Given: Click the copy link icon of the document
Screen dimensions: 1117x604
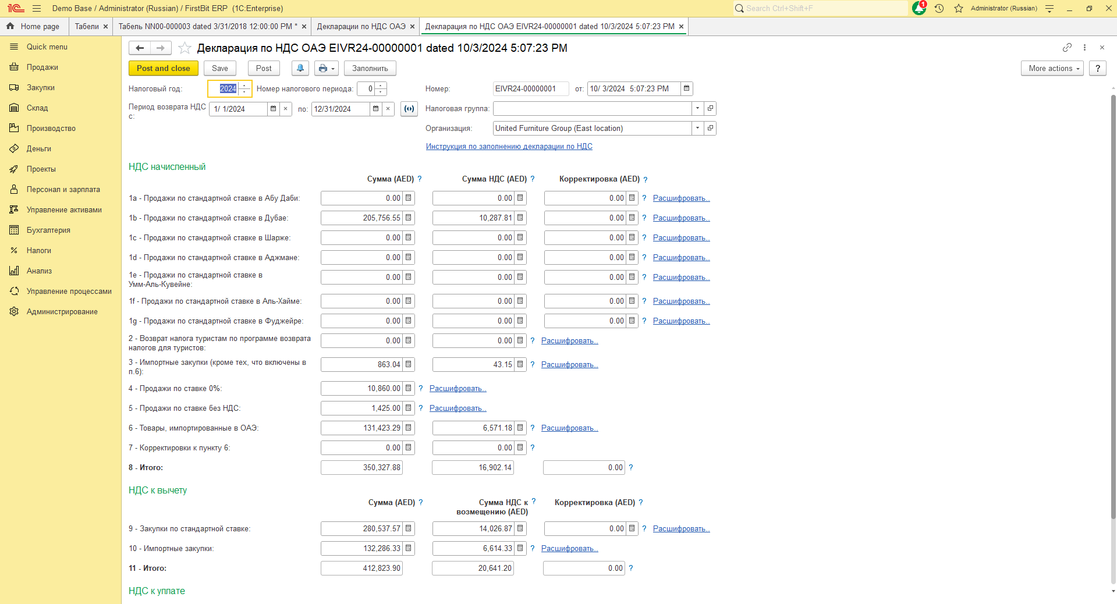Looking at the screenshot, I should point(1066,48).
